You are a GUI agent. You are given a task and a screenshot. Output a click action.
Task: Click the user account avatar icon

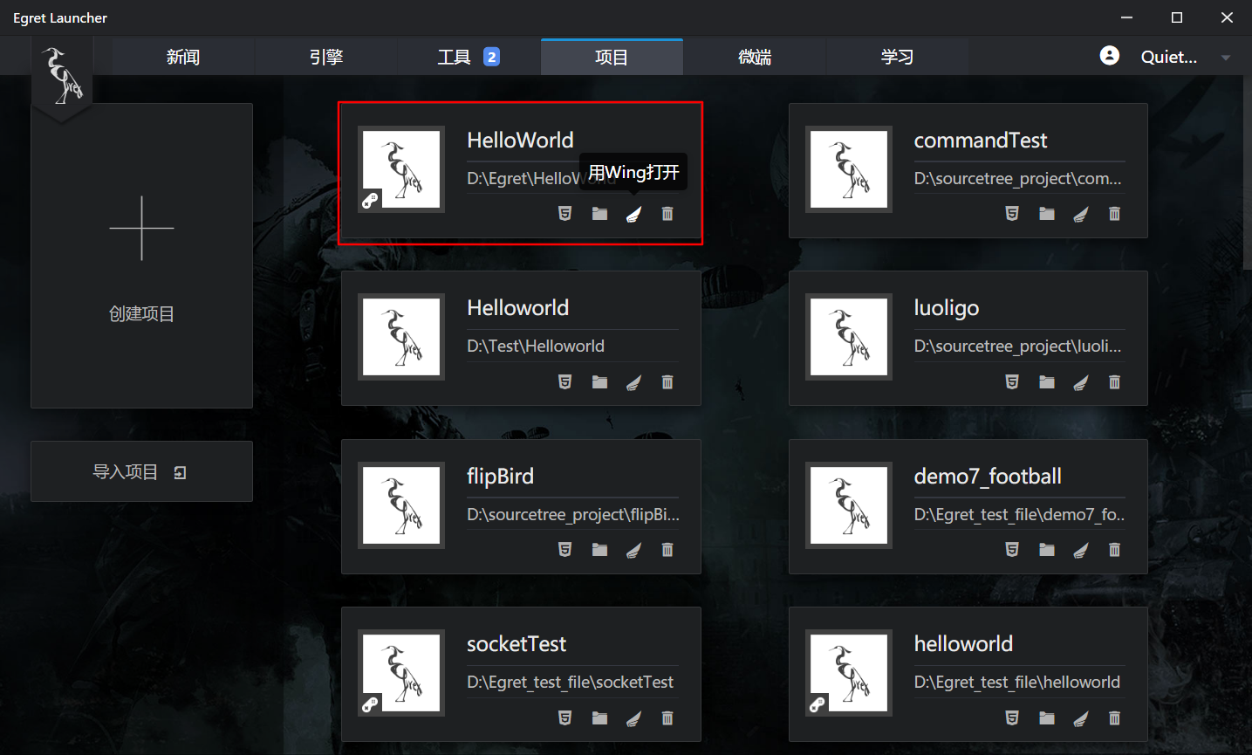point(1110,56)
